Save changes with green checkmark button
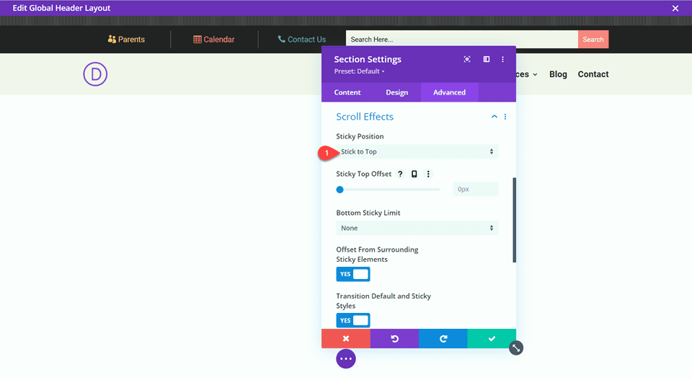The width and height of the screenshot is (692, 380). (492, 338)
